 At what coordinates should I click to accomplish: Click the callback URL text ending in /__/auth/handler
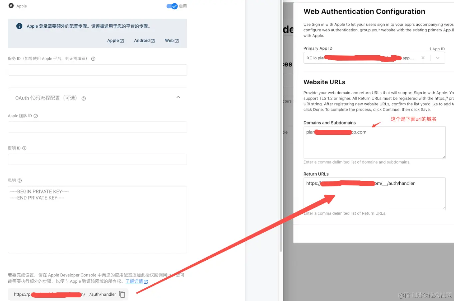point(65,294)
